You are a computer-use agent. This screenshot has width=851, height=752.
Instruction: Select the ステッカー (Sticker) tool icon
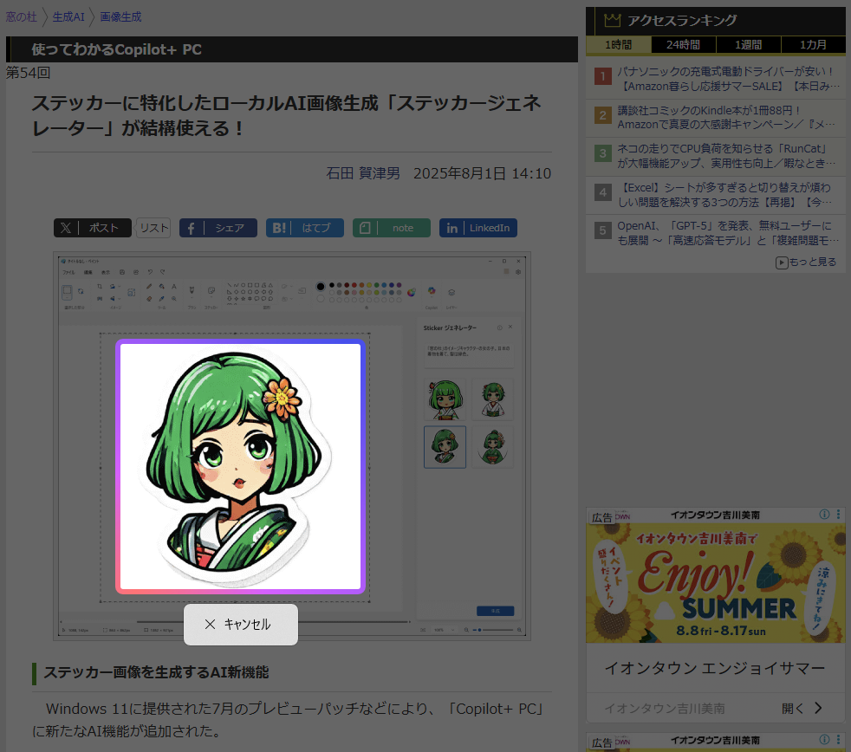click(211, 291)
